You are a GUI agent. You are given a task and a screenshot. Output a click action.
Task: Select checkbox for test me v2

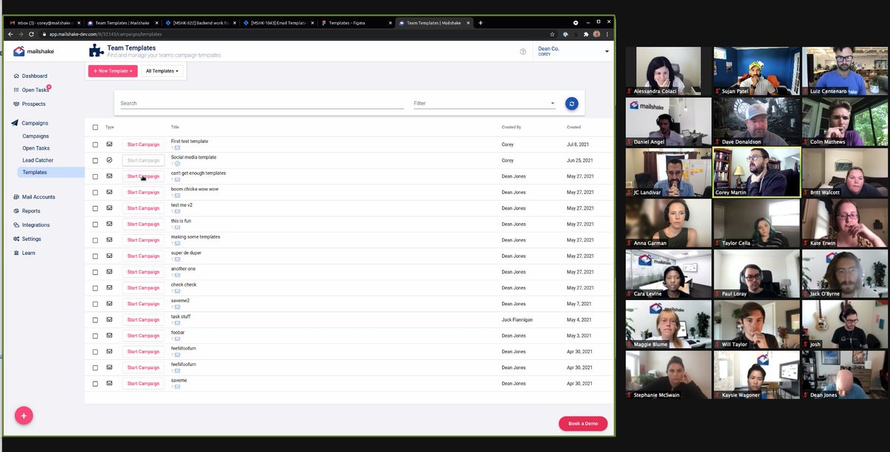pos(95,208)
